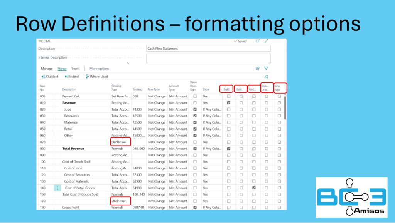The width and height of the screenshot is (395, 223).
Task: Toggle Show Opposite Sign for Jobs row
Action: point(195,109)
